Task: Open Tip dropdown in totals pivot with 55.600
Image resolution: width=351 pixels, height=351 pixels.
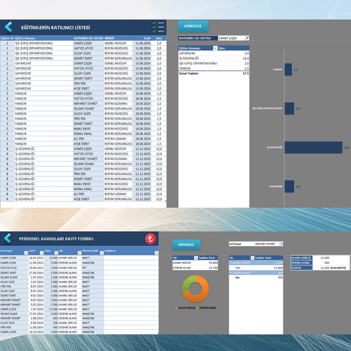Action: (x=196, y=258)
